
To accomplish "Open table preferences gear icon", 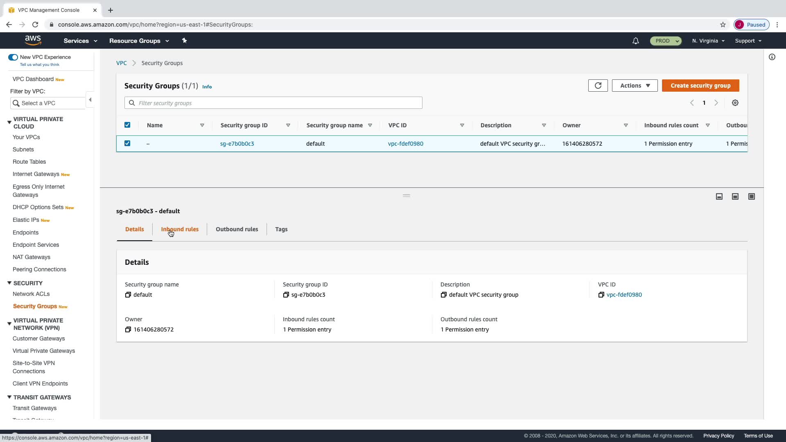I will (x=735, y=103).
